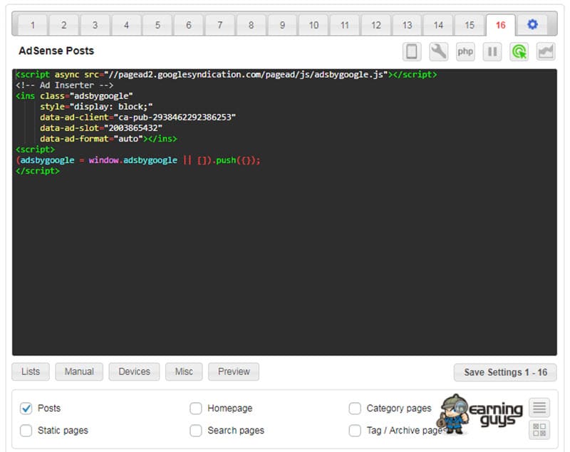Switch to block tab 15

(470, 25)
